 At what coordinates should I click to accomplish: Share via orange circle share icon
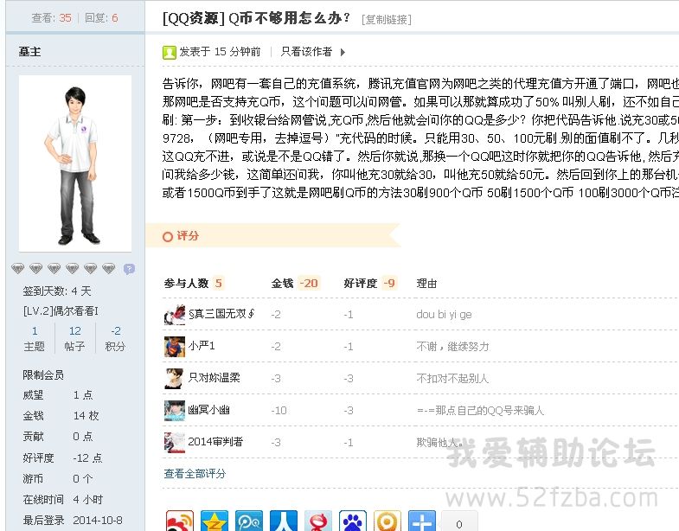click(388, 521)
